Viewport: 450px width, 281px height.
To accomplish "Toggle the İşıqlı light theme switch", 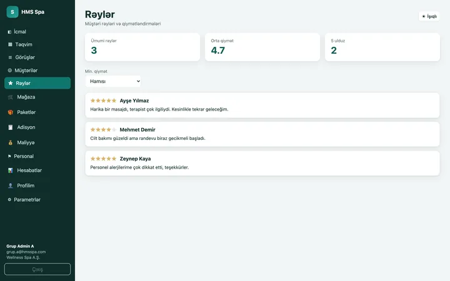I will coord(429,16).
